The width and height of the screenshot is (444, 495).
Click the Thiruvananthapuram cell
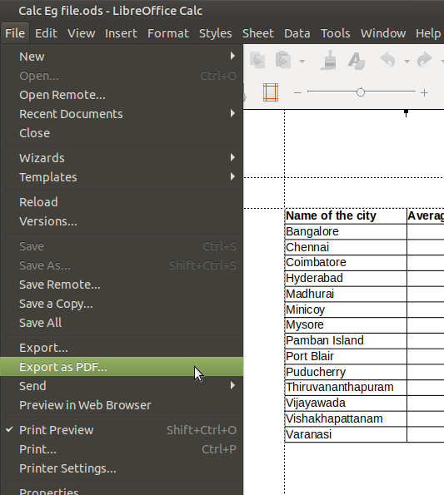[346, 388]
